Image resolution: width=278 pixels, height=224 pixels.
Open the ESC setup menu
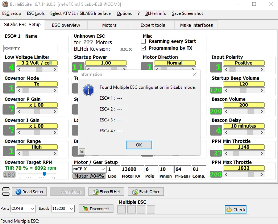pos(12,13)
